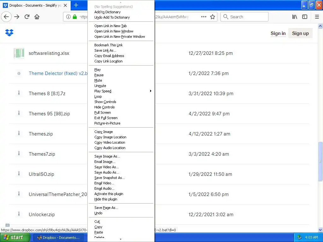Click the 4:03 AM taskbar clock

(311, 237)
